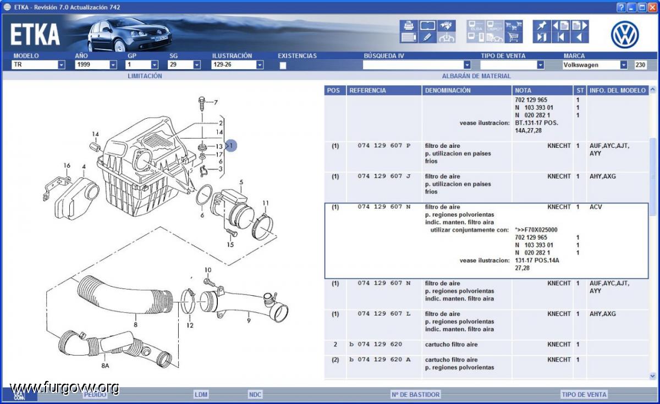This screenshot has height=404, width=660.
Task: Click the parts list scrollbar thumb
Action: [x=653, y=177]
